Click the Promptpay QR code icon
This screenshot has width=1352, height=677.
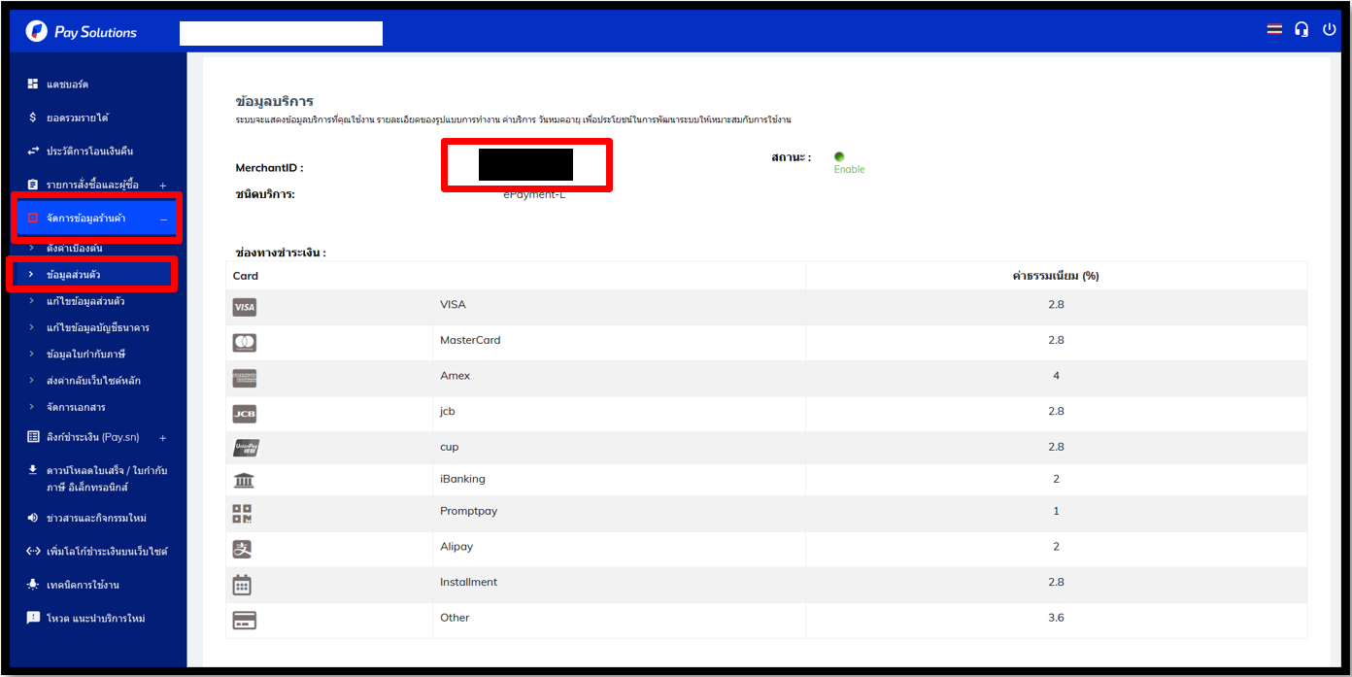(x=243, y=514)
